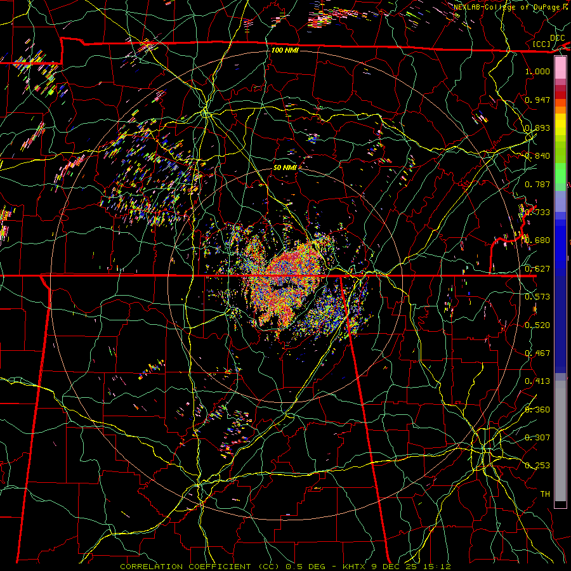Click the 0.893 scale value
571x571 pixels.
pos(537,128)
